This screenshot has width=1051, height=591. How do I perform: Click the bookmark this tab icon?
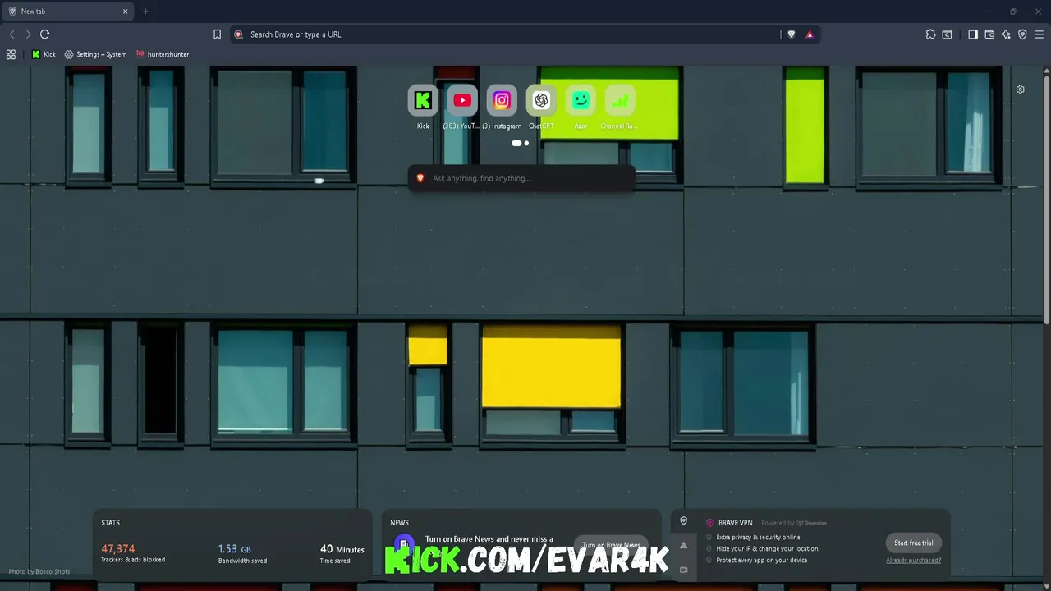(217, 34)
